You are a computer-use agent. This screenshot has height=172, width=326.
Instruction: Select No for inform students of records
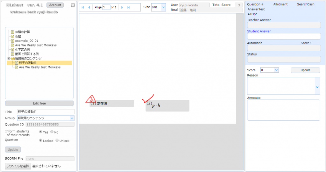52,132
